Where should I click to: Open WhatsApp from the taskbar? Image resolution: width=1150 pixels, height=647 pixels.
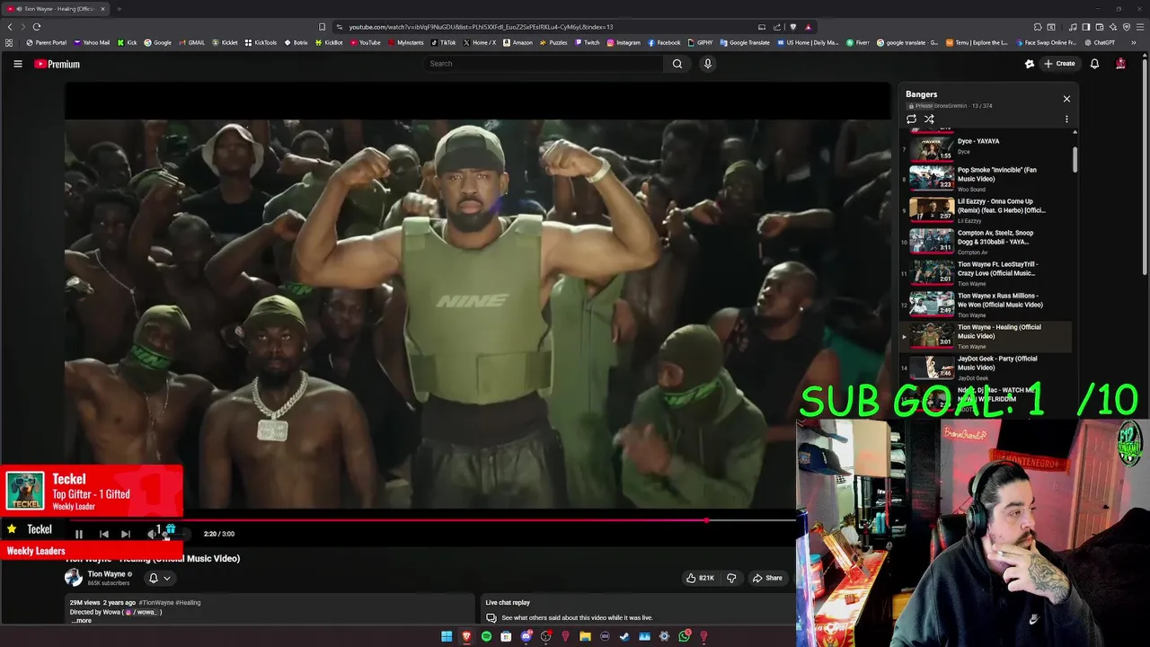[685, 636]
